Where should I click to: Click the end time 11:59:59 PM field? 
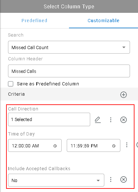tap(93, 145)
